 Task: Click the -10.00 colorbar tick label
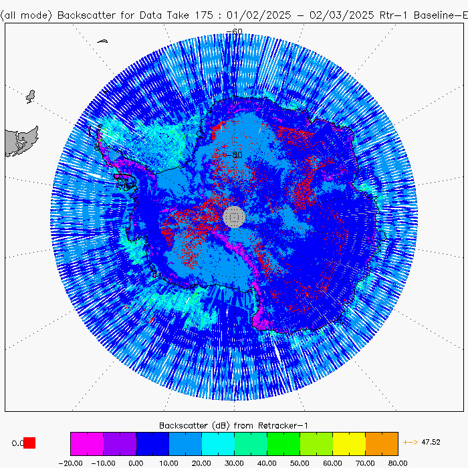(103, 463)
